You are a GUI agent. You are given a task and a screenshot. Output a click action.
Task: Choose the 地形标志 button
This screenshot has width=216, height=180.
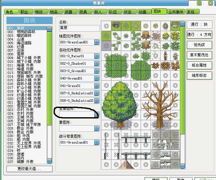pyautogui.click(x=199, y=75)
